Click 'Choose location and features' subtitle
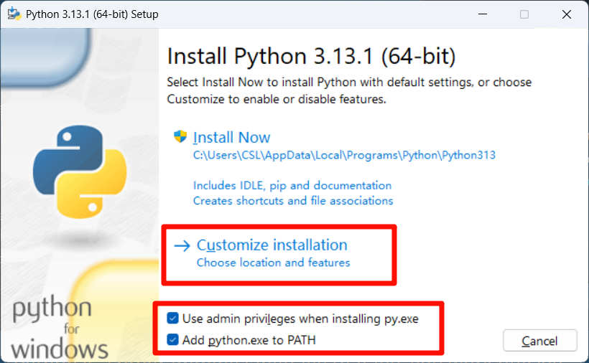589x363 pixels. pos(273,263)
